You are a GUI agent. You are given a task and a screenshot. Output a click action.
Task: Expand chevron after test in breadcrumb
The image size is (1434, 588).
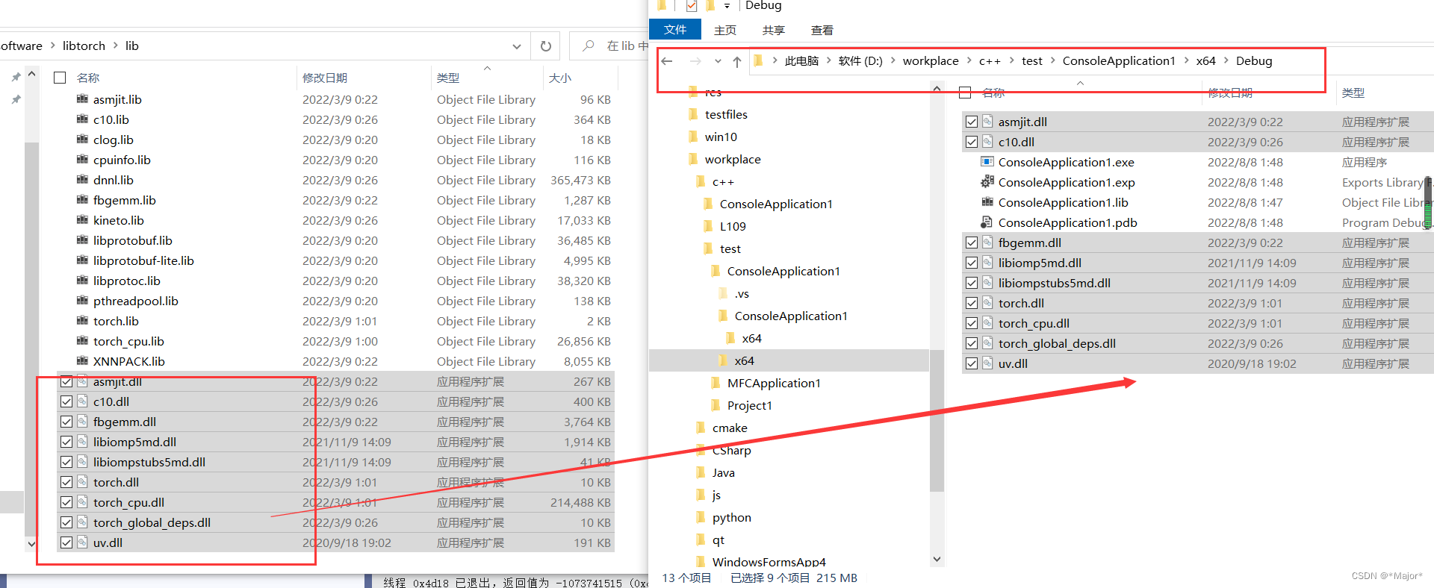pyautogui.click(x=1053, y=60)
